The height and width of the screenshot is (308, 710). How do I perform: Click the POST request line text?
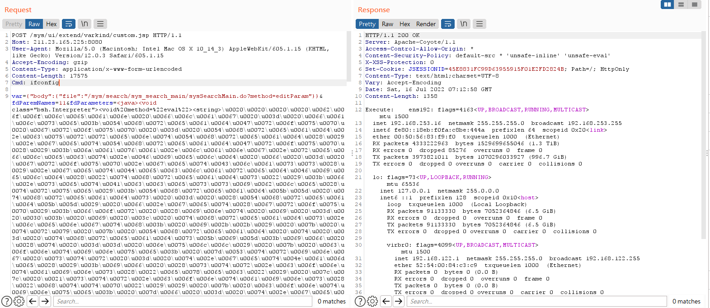point(97,35)
